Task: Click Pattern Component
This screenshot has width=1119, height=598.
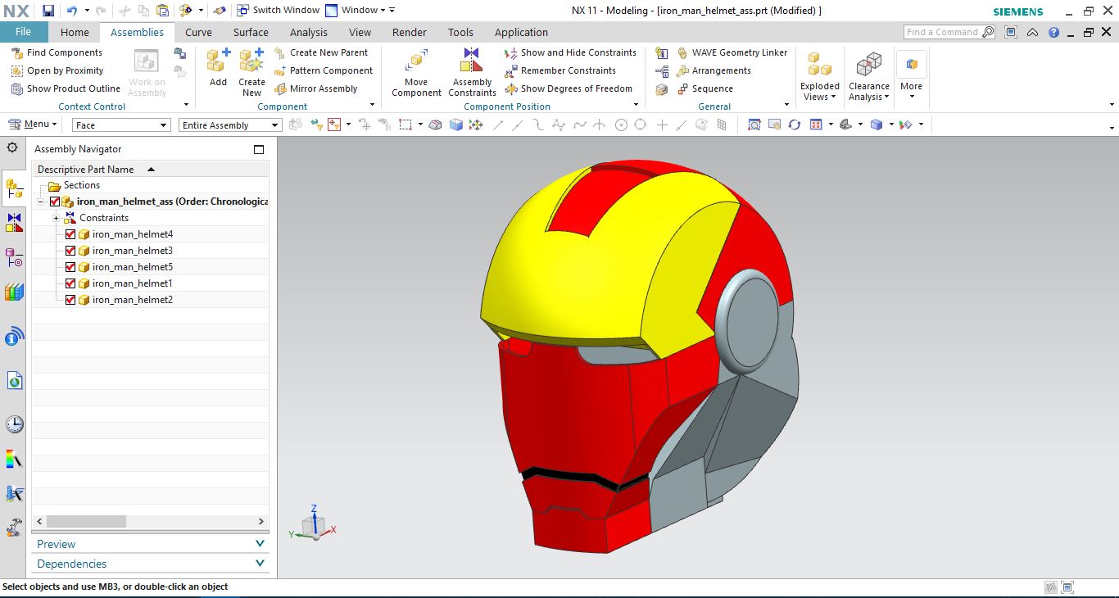Action: pos(323,70)
